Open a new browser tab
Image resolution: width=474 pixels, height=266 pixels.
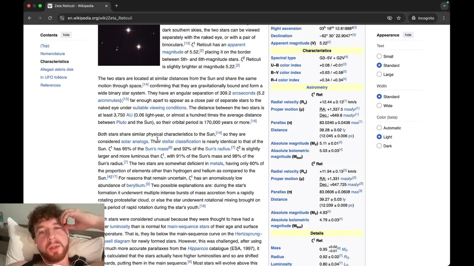[x=116, y=6]
